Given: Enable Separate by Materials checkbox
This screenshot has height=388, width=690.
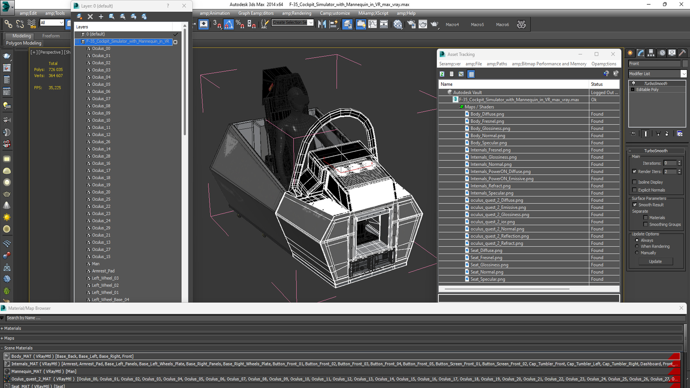Looking at the screenshot, I should (x=645, y=217).
